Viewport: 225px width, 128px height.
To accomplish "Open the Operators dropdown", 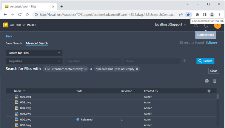I will click(93, 61).
